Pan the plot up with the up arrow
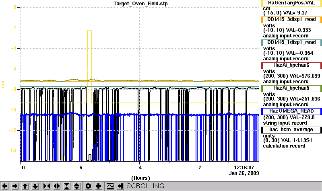322x191 pixels. click(25, 186)
